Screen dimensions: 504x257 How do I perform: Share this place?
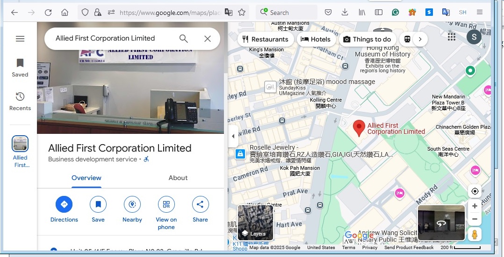pos(200,210)
